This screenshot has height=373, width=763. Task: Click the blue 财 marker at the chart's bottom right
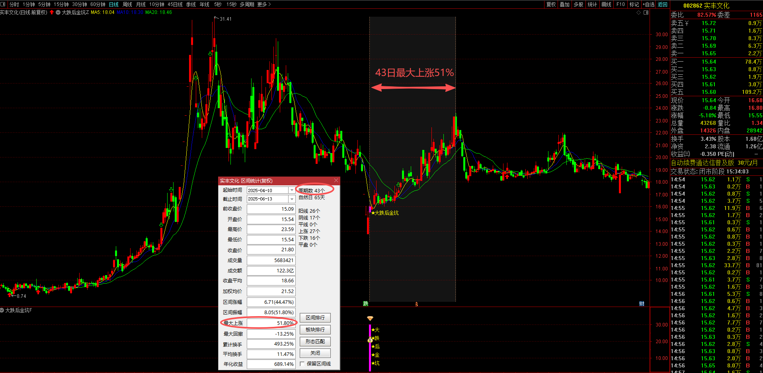pyautogui.click(x=642, y=304)
